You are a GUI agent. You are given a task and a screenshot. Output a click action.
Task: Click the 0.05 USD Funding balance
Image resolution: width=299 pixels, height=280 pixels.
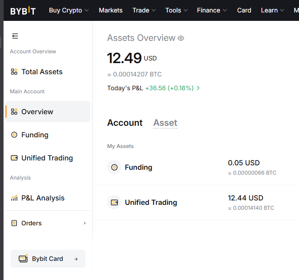click(x=244, y=163)
